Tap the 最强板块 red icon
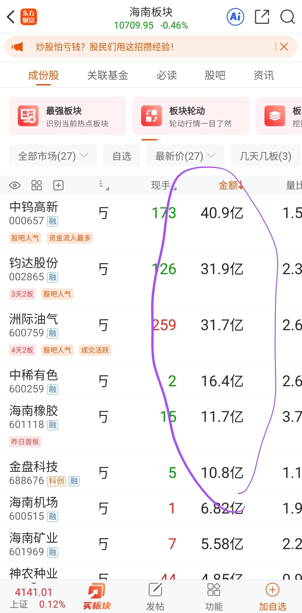The height and width of the screenshot is (613, 302). click(x=28, y=116)
